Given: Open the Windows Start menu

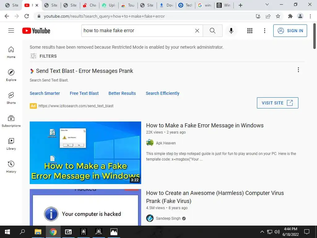Looking at the screenshot, I should [x=7, y=232].
